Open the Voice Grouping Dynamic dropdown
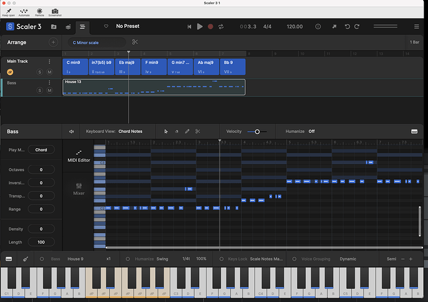Screen dimensions: 428x302 point(348,259)
